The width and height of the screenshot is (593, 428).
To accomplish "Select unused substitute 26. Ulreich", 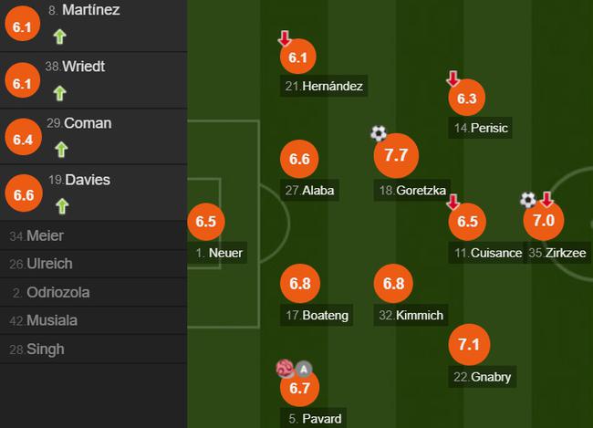I will click(x=93, y=264).
